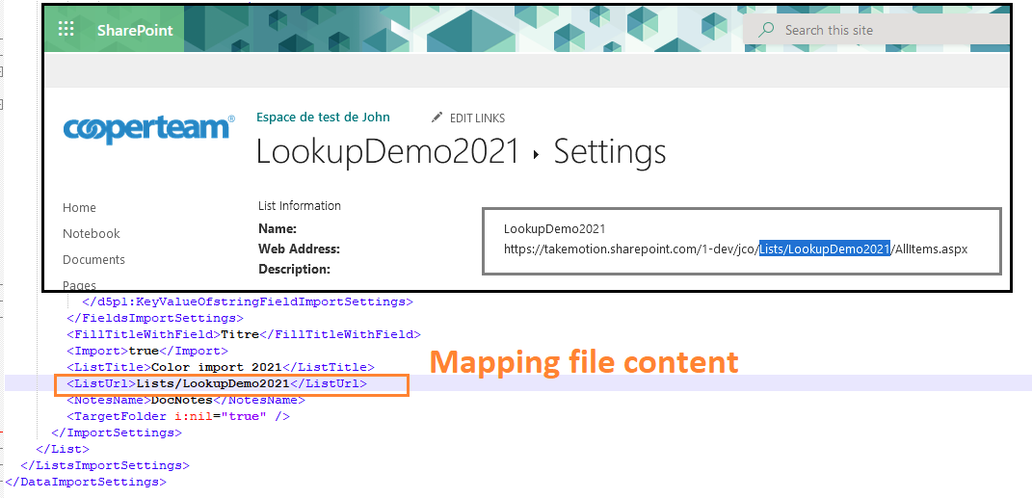The height and width of the screenshot is (498, 1032).
Task: Select the Web Address: label
Action: coord(299,249)
